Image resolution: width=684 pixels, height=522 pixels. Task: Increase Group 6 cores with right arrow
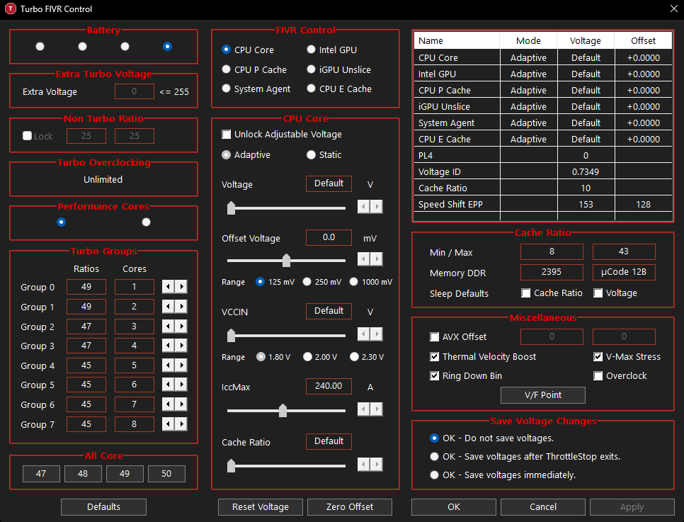pos(181,404)
